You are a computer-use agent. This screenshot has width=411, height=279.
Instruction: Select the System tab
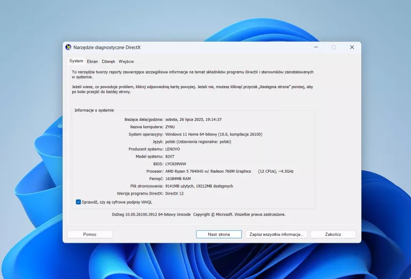click(77, 61)
